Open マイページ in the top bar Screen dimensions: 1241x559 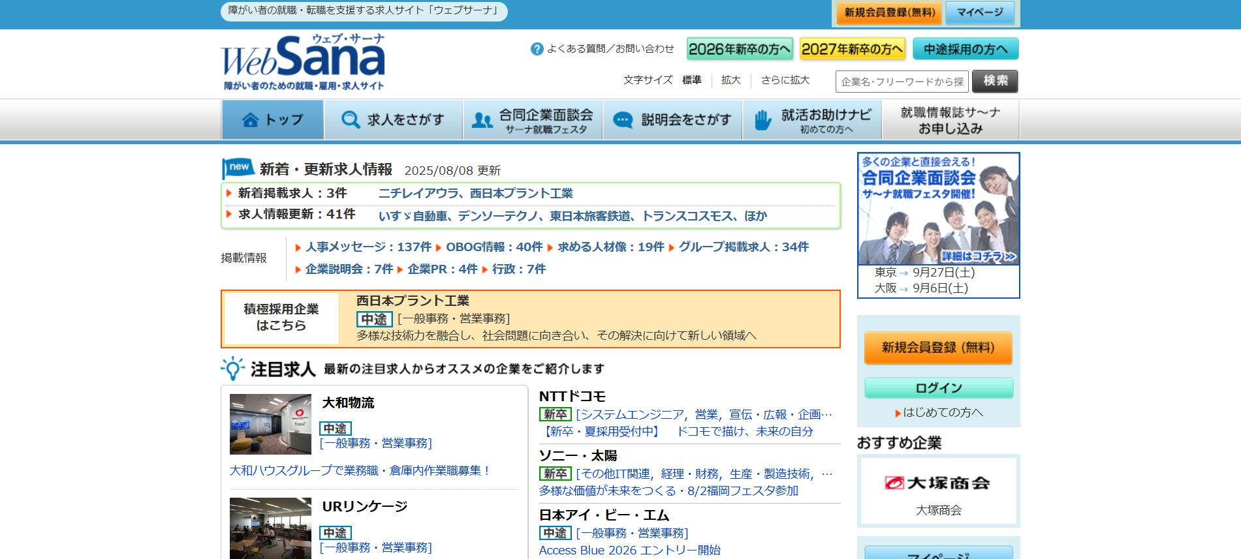[x=979, y=12]
